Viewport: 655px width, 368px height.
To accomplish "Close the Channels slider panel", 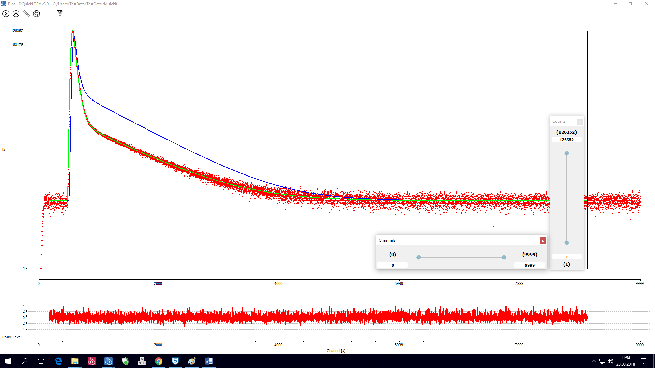I will [543, 241].
